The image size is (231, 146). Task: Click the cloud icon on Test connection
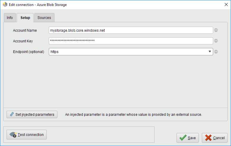pos(13,135)
